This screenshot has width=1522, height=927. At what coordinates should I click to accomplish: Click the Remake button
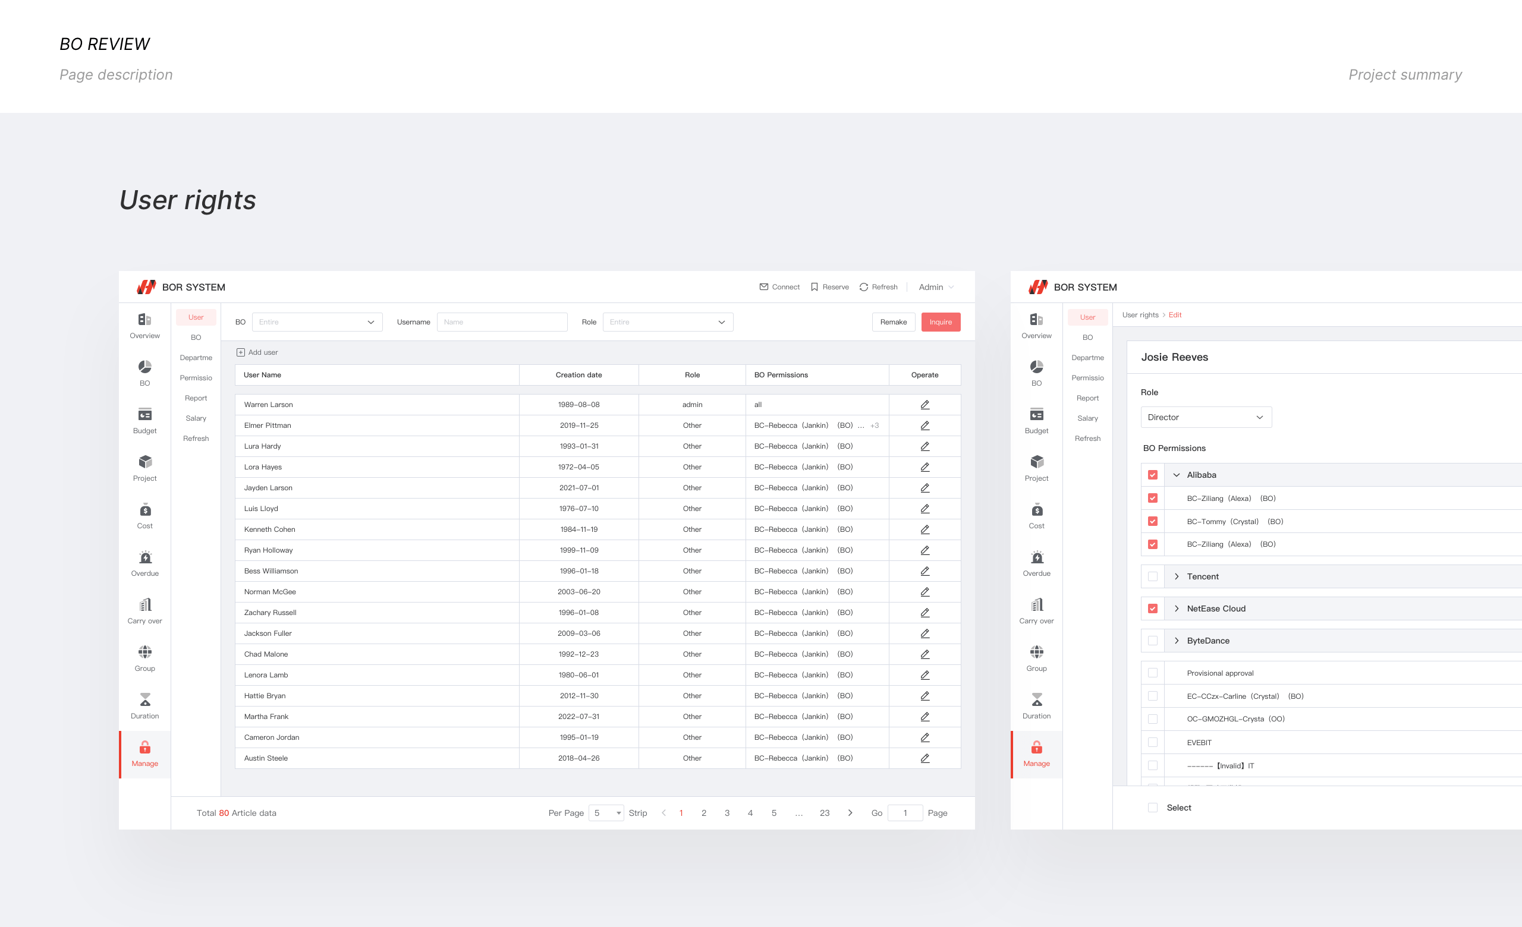tap(893, 322)
